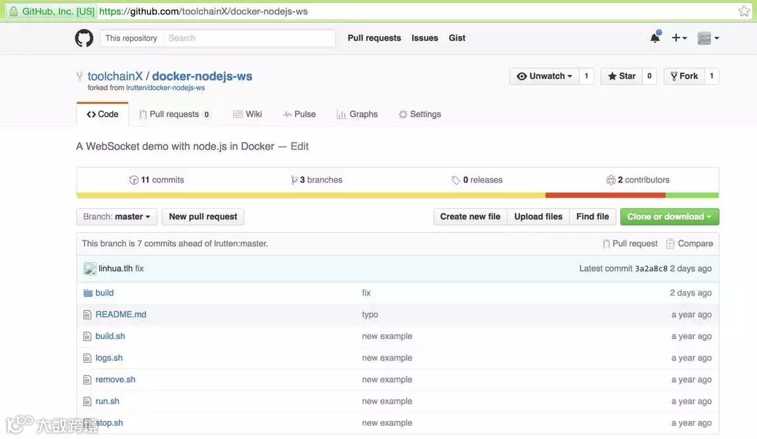The width and height of the screenshot is (757, 439).
Task: Open Issues in the top navigation
Action: pos(425,37)
